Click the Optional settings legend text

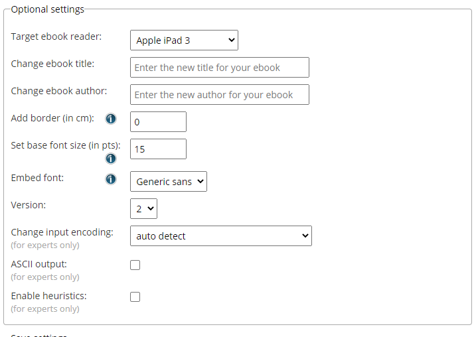48,9
